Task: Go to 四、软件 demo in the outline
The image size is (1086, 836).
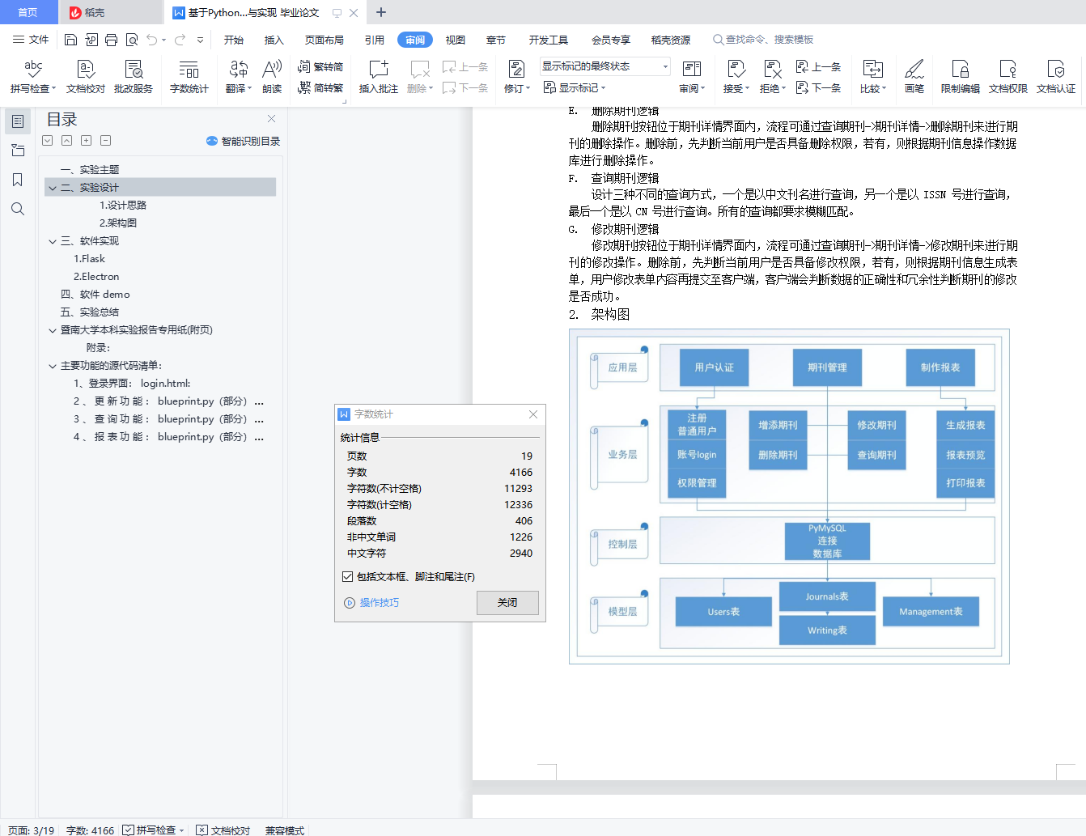Action: tap(95, 295)
